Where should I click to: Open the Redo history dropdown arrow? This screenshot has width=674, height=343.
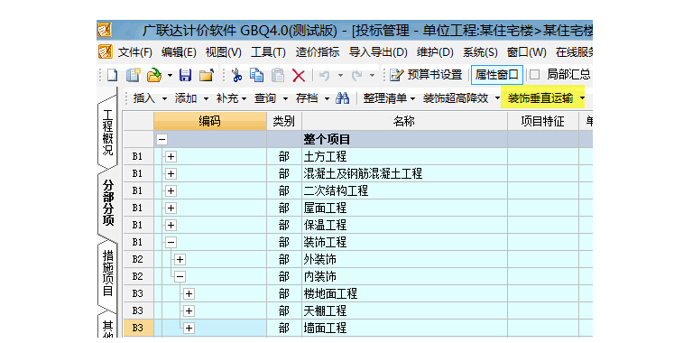(373, 76)
